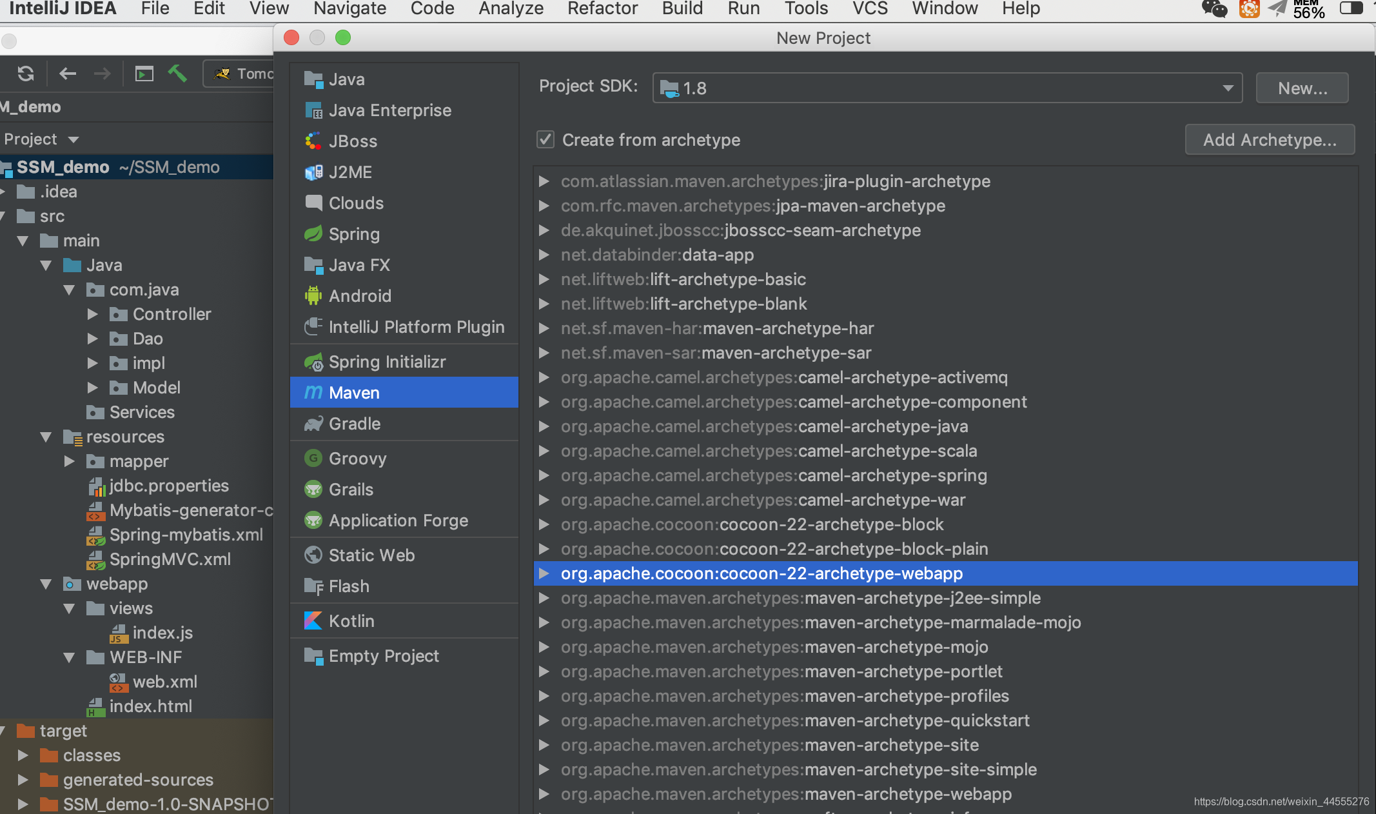
Task: Open the Refactor menu
Action: coord(602,9)
